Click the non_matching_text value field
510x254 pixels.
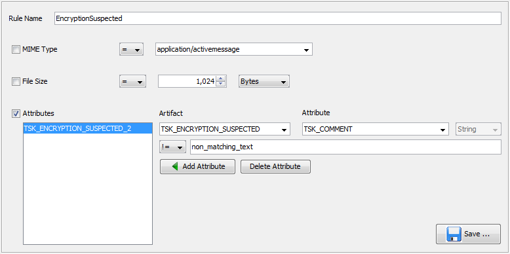(x=345, y=147)
